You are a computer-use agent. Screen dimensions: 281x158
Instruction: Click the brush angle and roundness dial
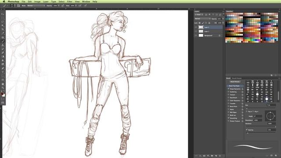pos(270,116)
